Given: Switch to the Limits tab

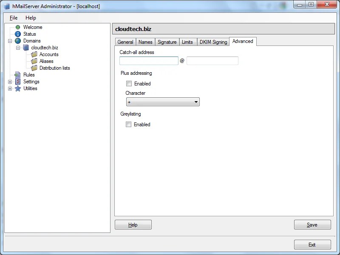Looking at the screenshot, I should pyautogui.click(x=187, y=42).
